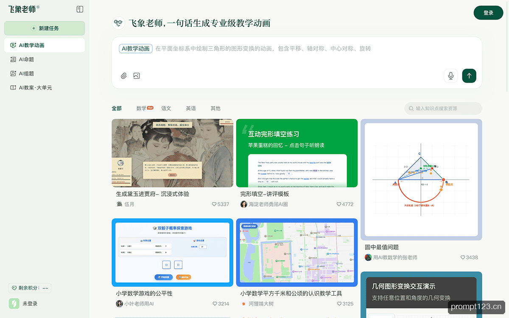The image size is (509, 318).
Task: Click the 登录 button
Action: click(488, 13)
